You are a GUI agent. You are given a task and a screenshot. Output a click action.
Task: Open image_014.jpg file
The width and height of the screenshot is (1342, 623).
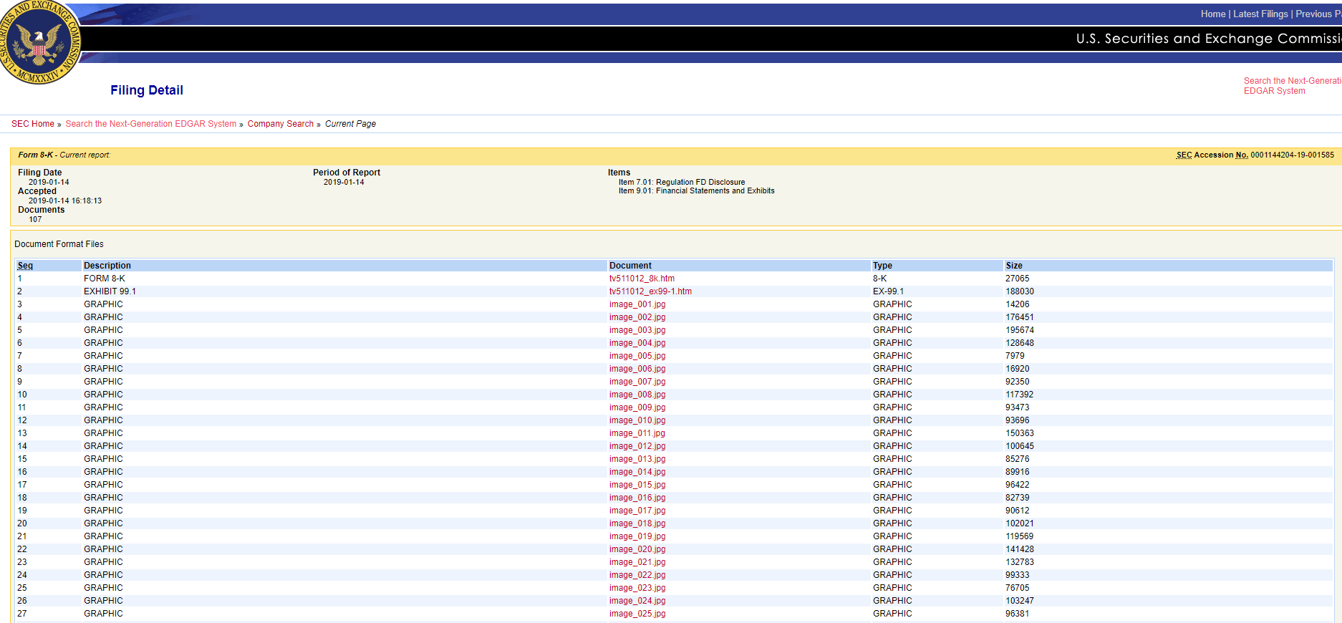pyautogui.click(x=637, y=472)
